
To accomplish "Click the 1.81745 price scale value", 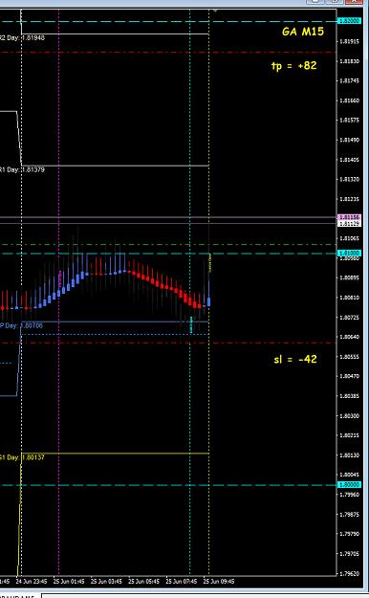I will (x=350, y=81).
